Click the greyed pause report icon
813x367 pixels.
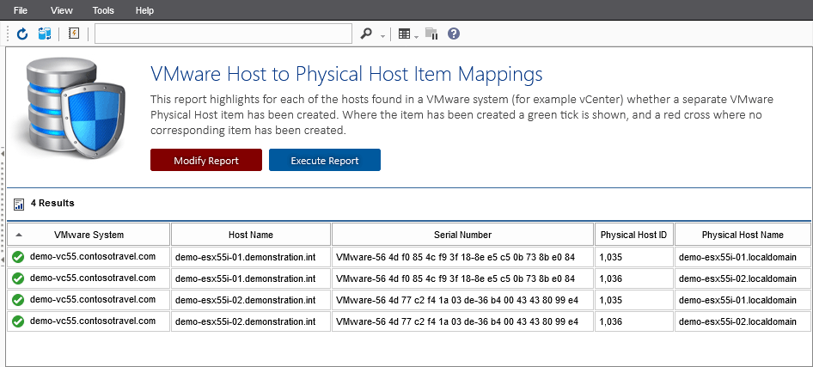click(431, 34)
